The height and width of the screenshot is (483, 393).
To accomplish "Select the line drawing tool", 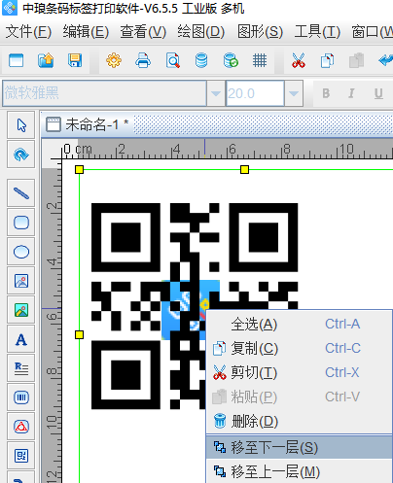I will coord(21,193).
